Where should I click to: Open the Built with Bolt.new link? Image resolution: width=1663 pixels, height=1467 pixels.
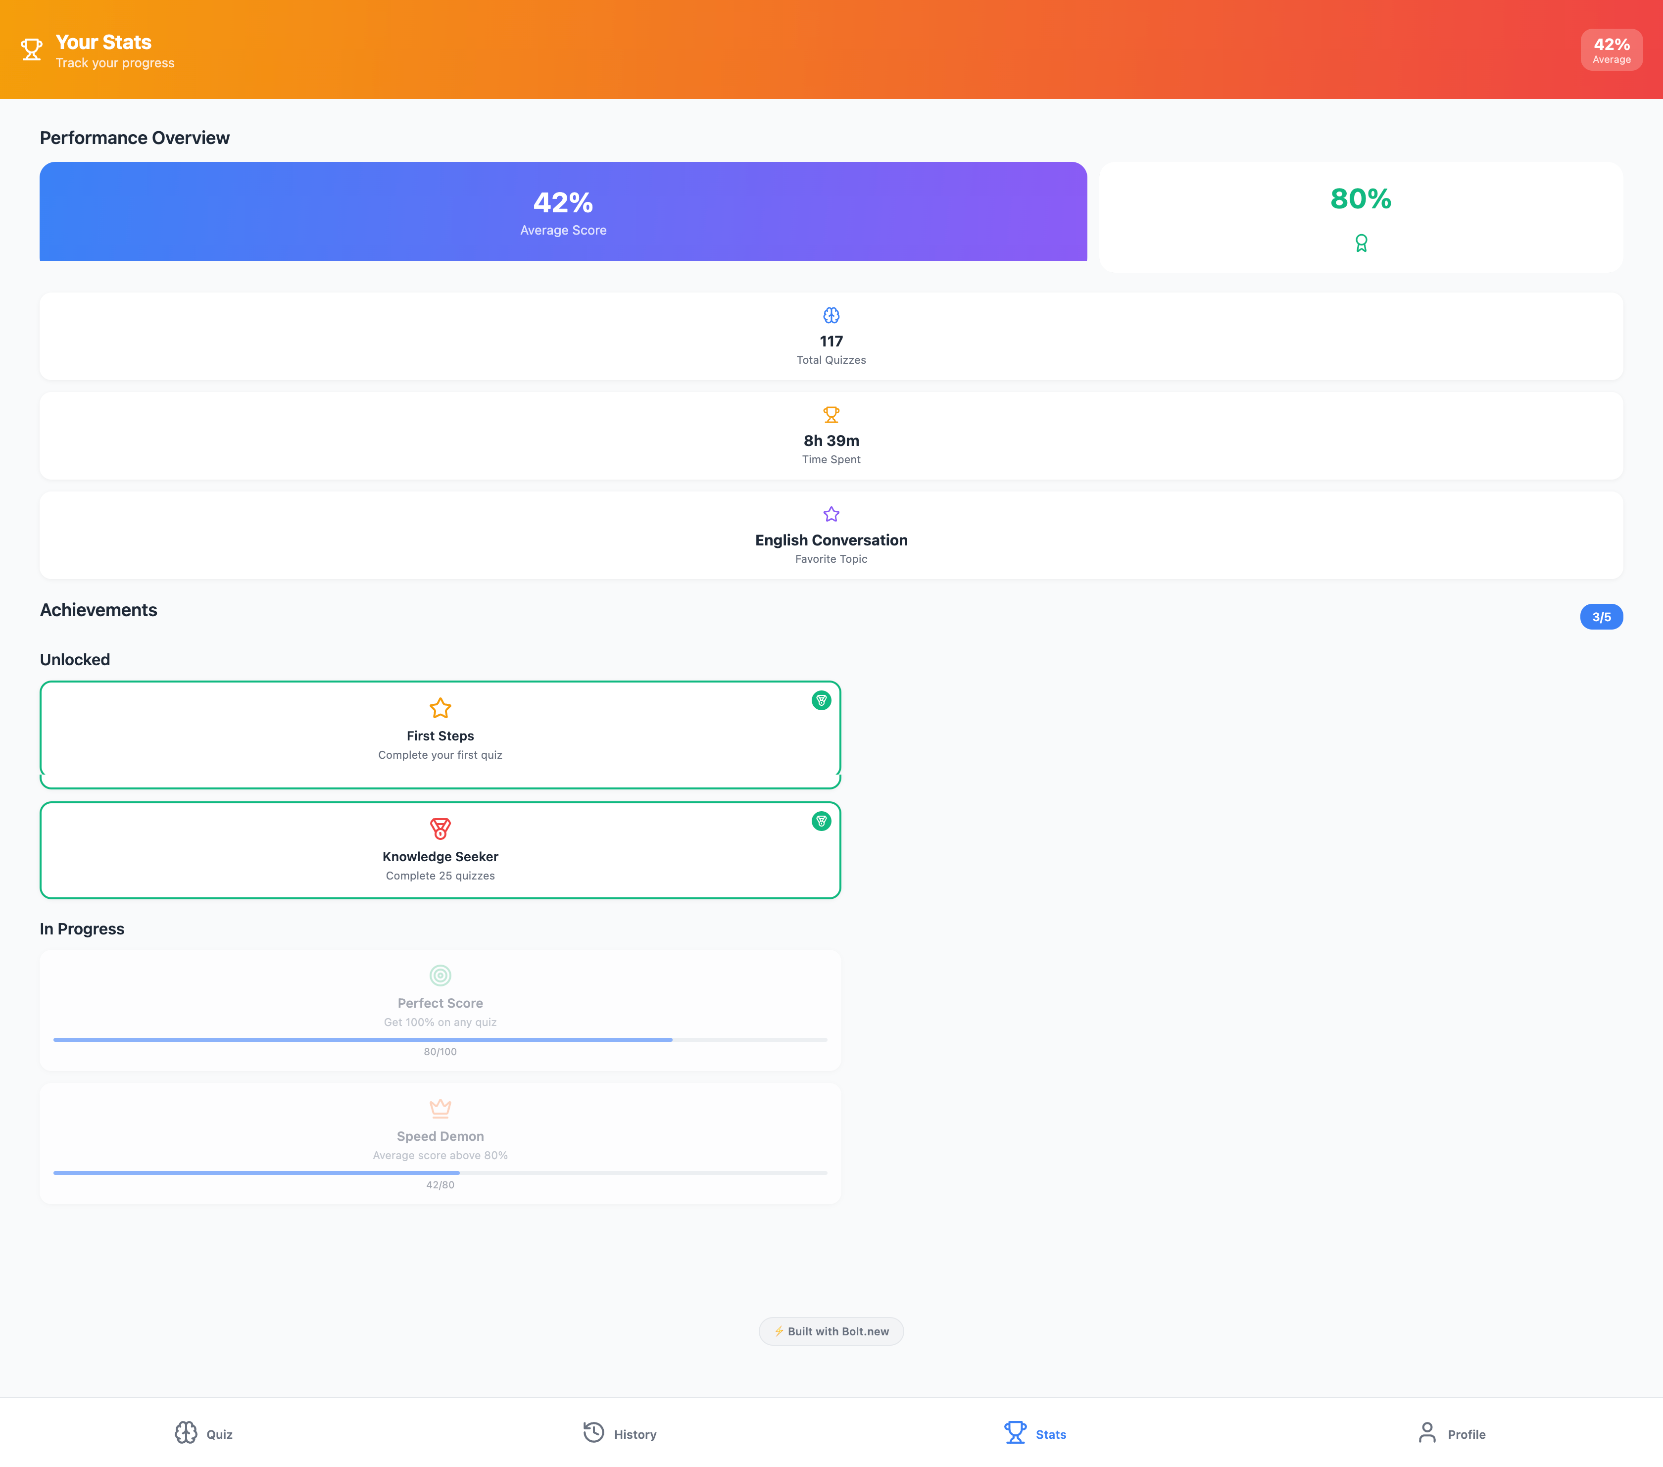(831, 1331)
